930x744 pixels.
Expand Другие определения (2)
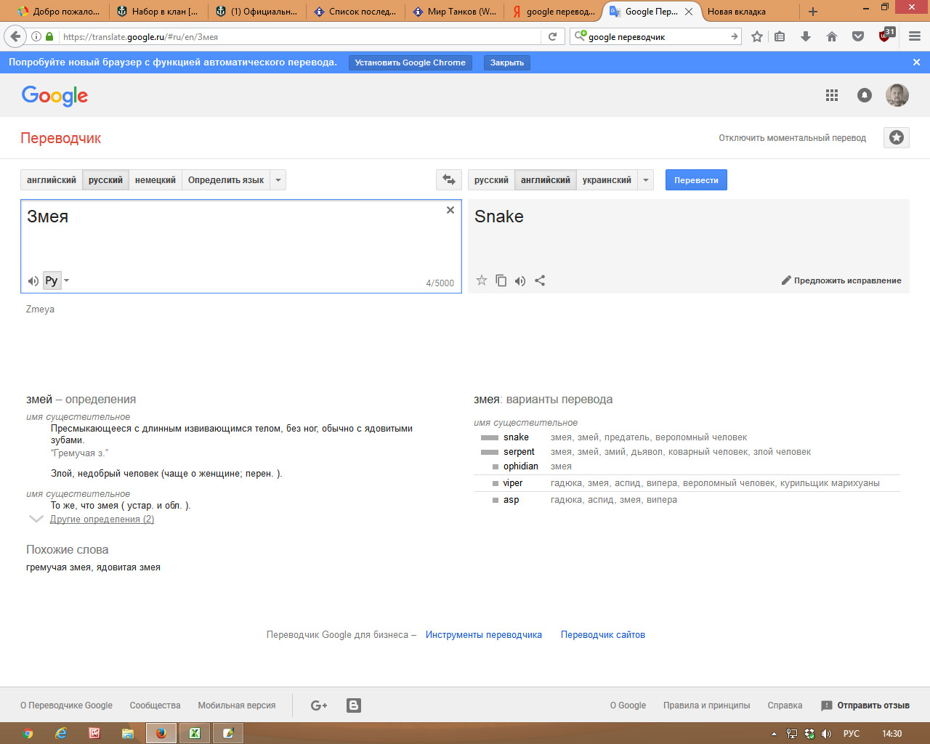point(102,519)
